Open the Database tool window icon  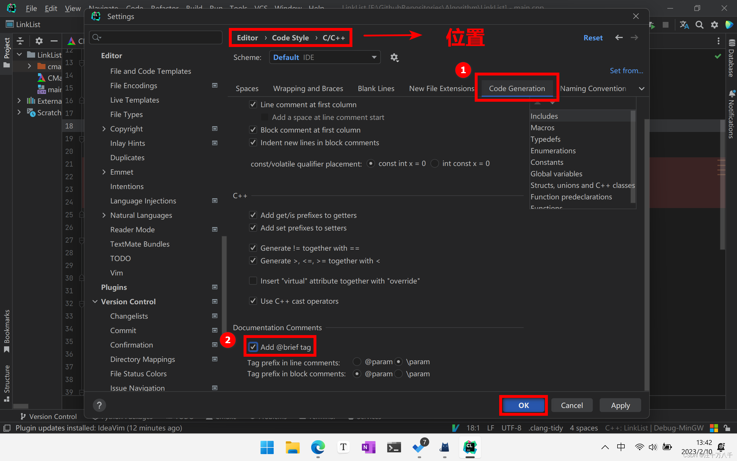pyautogui.click(x=732, y=58)
